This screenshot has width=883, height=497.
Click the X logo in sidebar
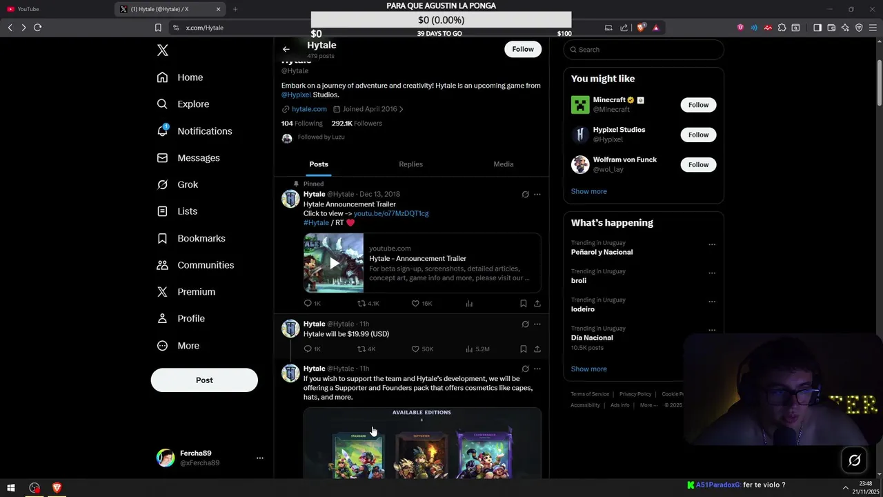point(163,50)
